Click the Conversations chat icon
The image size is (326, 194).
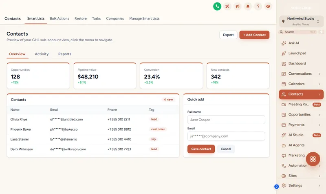[284, 74]
